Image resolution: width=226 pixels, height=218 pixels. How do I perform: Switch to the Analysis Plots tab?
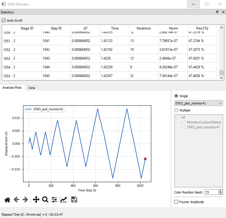coord(12,88)
